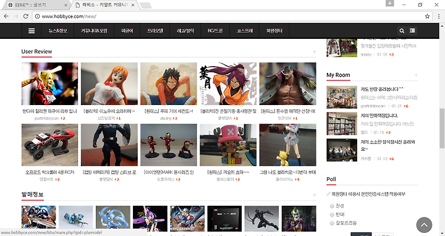Viewport: 445px width, 236px height.
Task: Click the browser back arrow
Action: coord(7,16)
